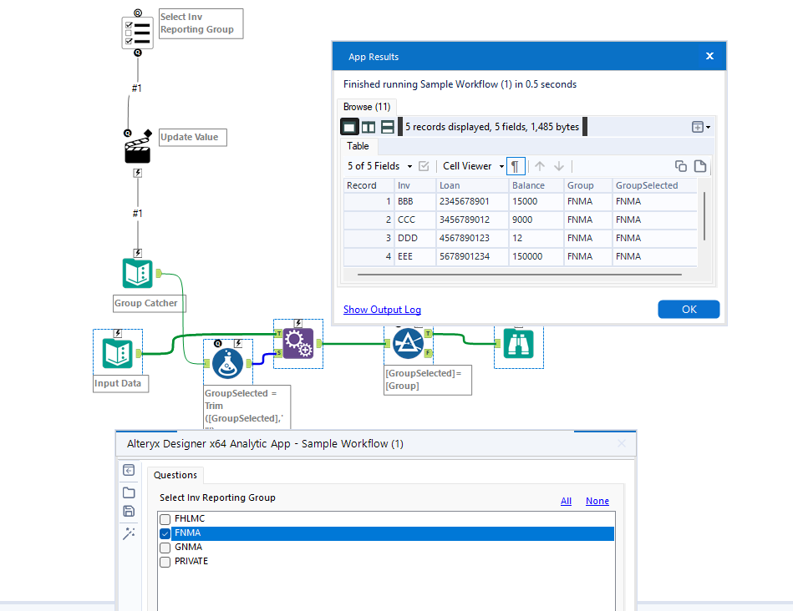Select the Input Data tool icon

click(x=117, y=353)
